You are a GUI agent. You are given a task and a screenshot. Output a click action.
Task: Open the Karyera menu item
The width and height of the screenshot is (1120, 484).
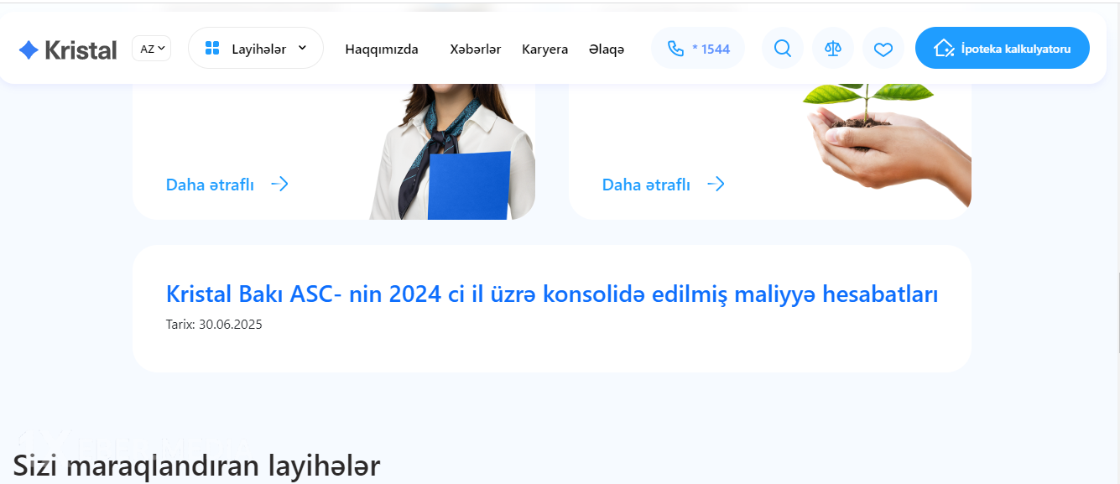click(x=545, y=49)
